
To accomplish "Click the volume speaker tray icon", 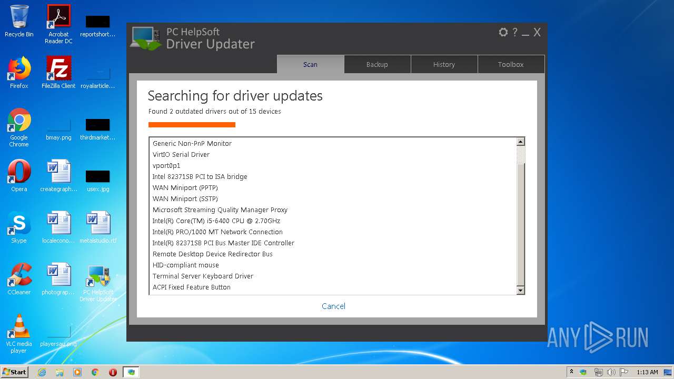I will coord(611,372).
